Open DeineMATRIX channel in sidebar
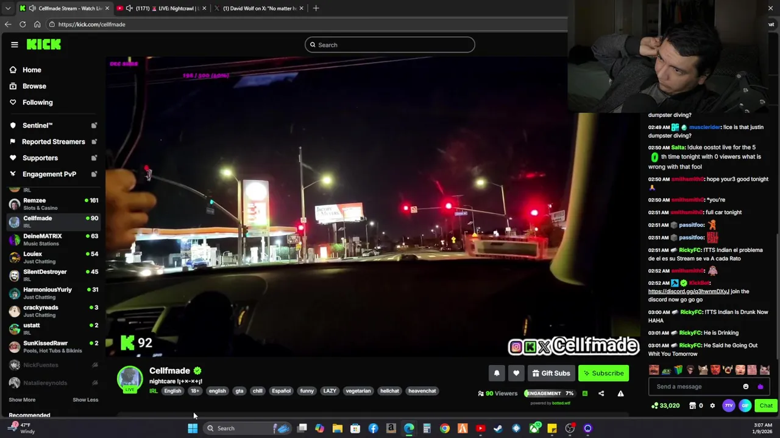This screenshot has width=780, height=438. point(54,240)
